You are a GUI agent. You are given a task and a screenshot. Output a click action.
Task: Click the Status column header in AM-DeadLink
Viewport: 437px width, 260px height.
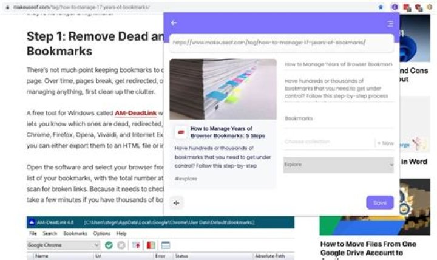pyautogui.click(x=181, y=256)
